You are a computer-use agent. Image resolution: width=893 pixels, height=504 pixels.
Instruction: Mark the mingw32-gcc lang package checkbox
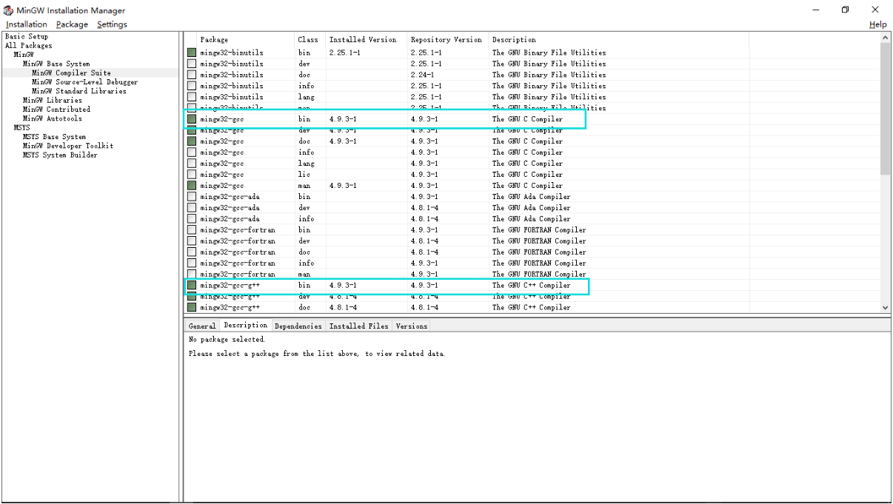192,164
